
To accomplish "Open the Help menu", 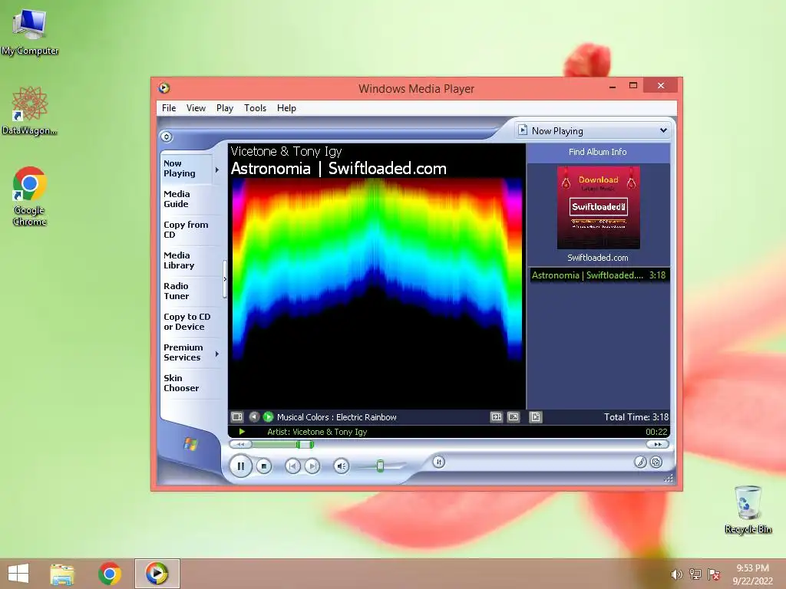I will 287,108.
